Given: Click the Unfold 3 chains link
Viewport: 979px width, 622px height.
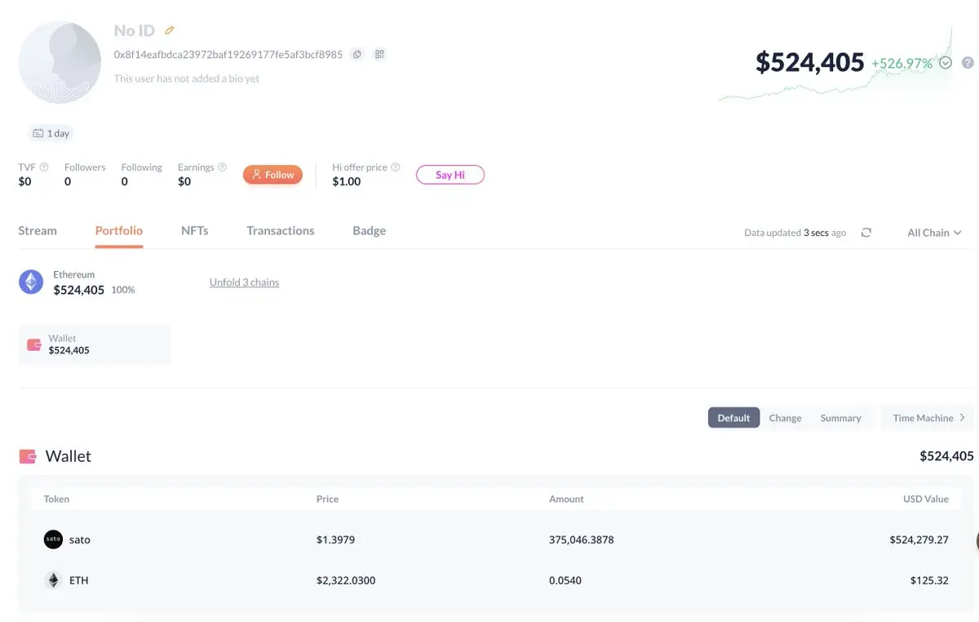Looking at the screenshot, I should coord(244,282).
